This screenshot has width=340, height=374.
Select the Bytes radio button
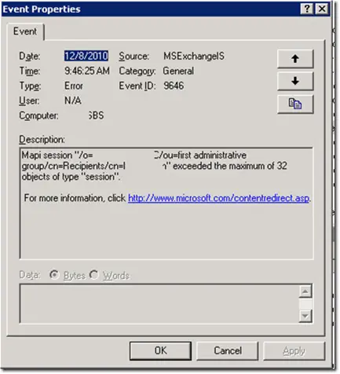click(x=54, y=275)
